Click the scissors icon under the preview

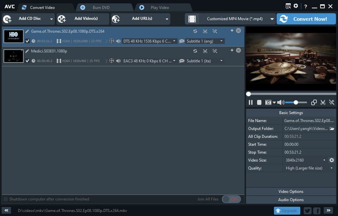[323, 103]
